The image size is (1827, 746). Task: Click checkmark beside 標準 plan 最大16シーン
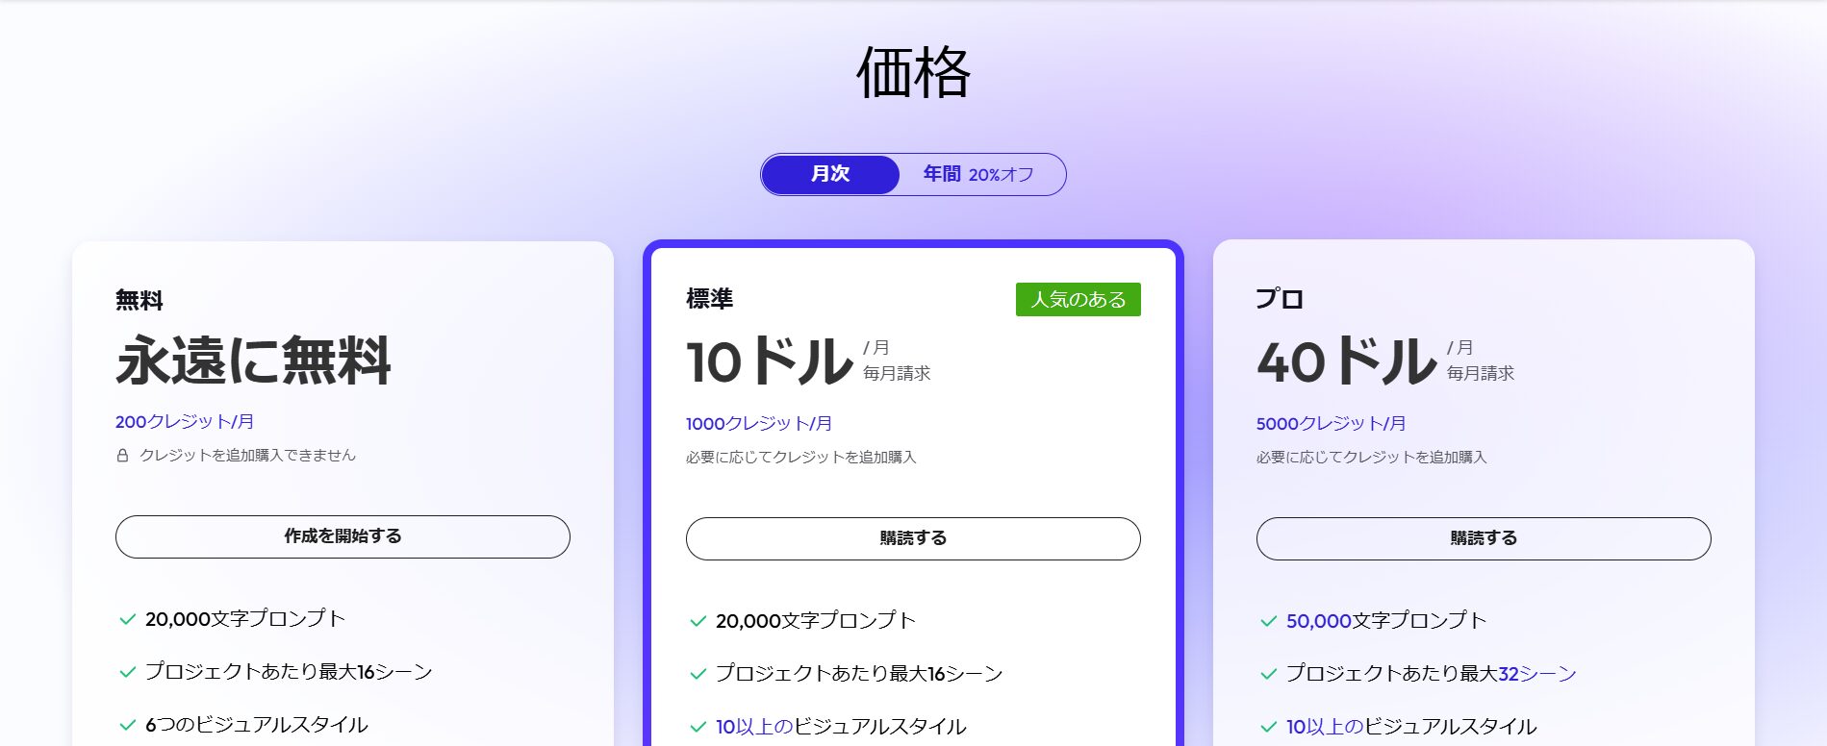click(698, 674)
